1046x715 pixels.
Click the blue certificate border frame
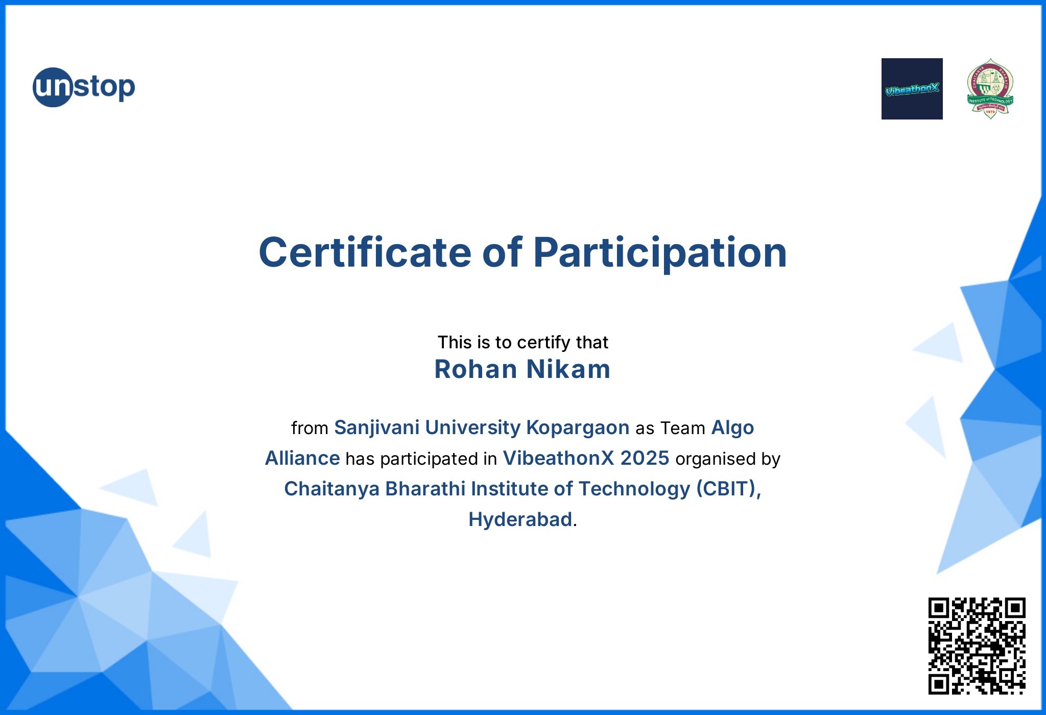(x=523, y=5)
